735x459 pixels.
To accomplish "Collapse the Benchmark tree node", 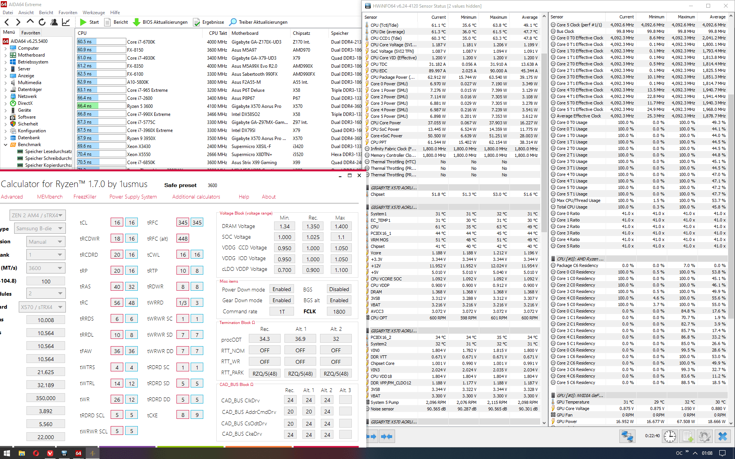I will pyautogui.click(x=5, y=145).
